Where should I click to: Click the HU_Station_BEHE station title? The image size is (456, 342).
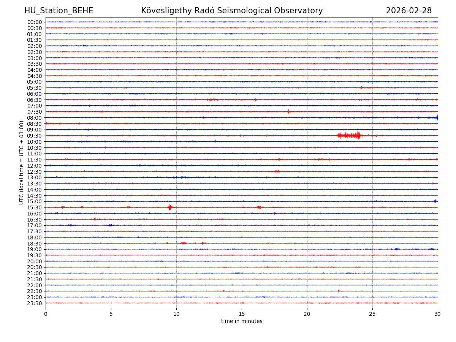(x=59, y=11)
